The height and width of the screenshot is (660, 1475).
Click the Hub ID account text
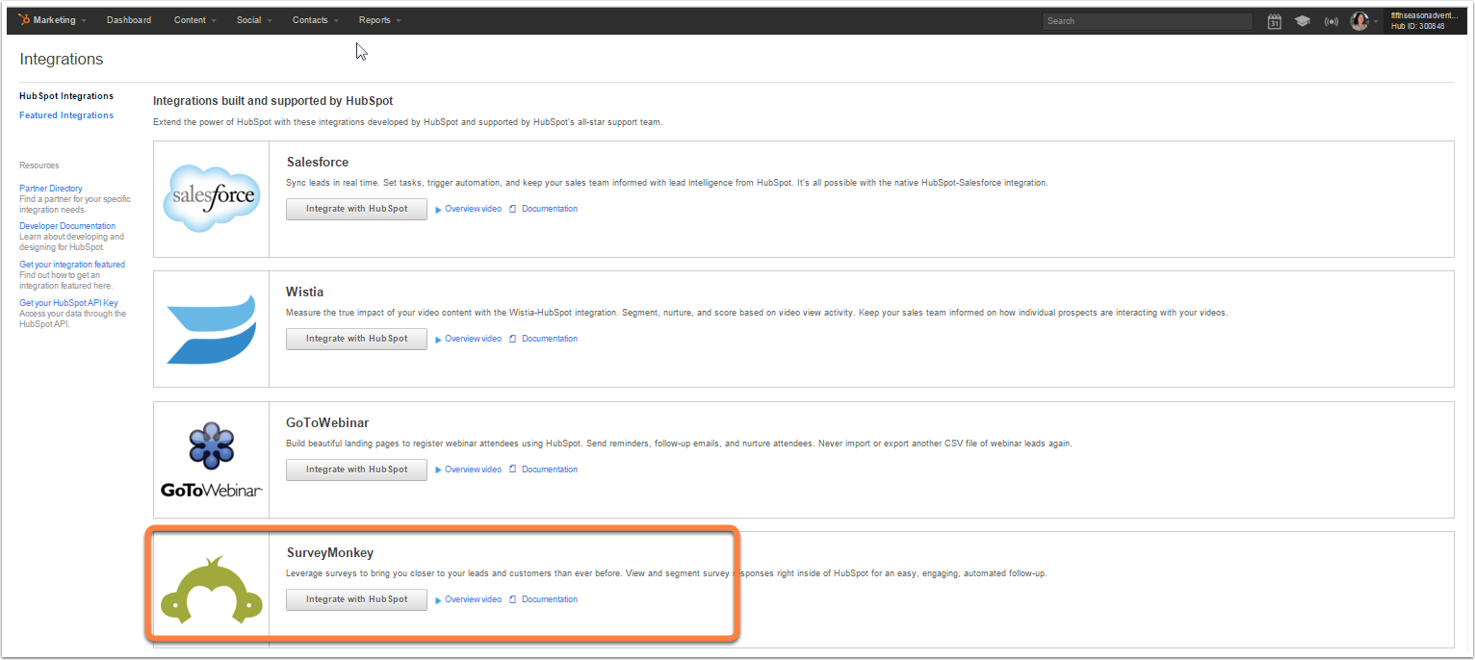point(1418,26)
